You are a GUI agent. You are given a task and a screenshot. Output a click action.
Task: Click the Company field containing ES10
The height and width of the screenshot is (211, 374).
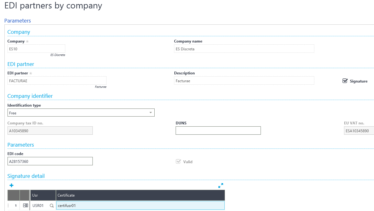36,49
